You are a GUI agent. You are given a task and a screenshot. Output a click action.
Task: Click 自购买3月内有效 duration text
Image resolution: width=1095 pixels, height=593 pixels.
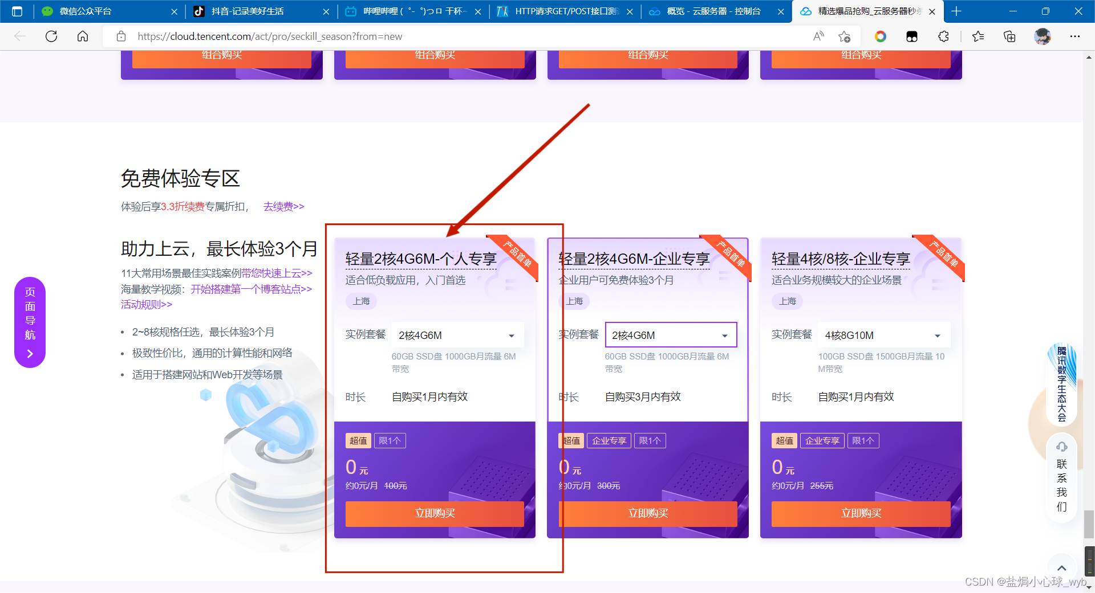(x=643, y=396)
